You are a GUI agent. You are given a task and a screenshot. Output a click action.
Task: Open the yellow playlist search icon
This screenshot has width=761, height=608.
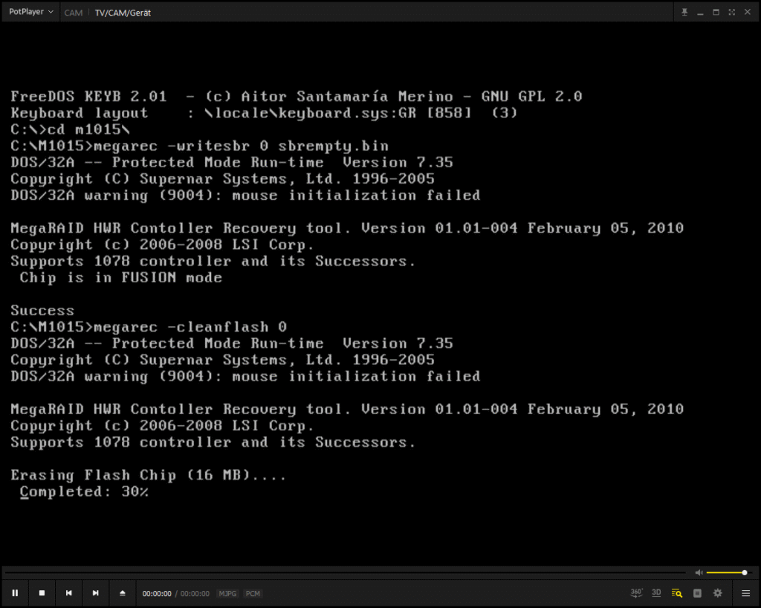(x=676, y=593)
